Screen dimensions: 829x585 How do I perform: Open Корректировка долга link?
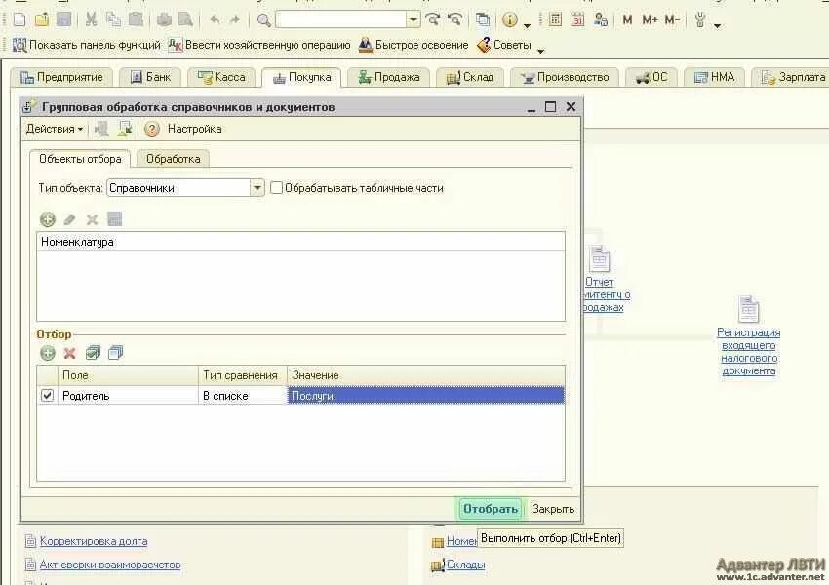(x=94, y=541)
